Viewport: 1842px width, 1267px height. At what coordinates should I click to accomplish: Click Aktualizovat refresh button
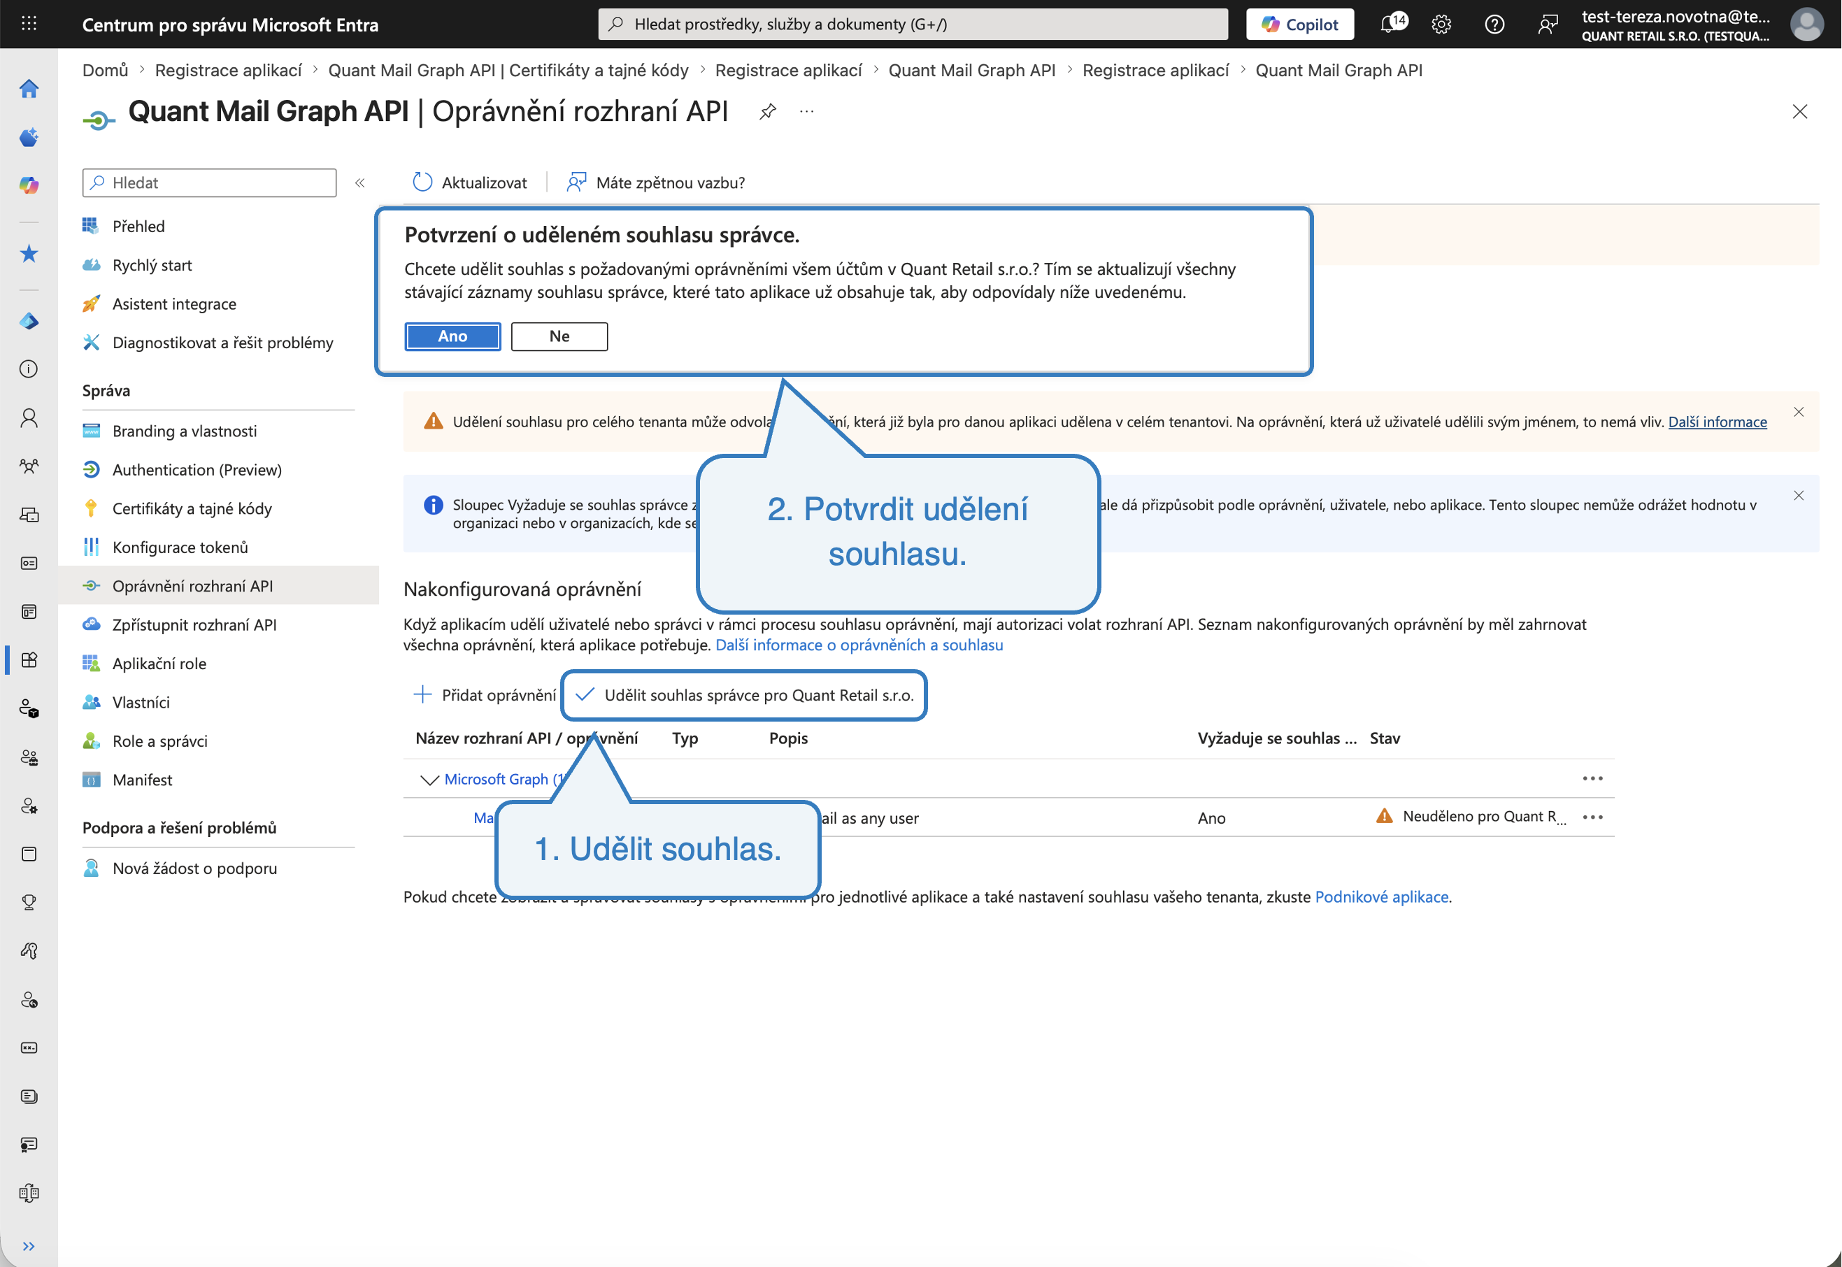[x=470, y=182]
